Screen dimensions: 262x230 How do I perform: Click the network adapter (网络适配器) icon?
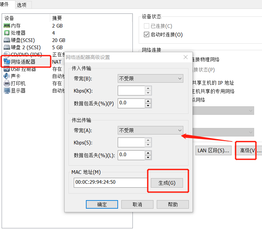click(x=7, y=62)
